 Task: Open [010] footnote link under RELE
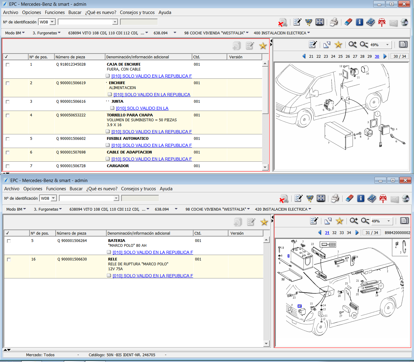153,276
